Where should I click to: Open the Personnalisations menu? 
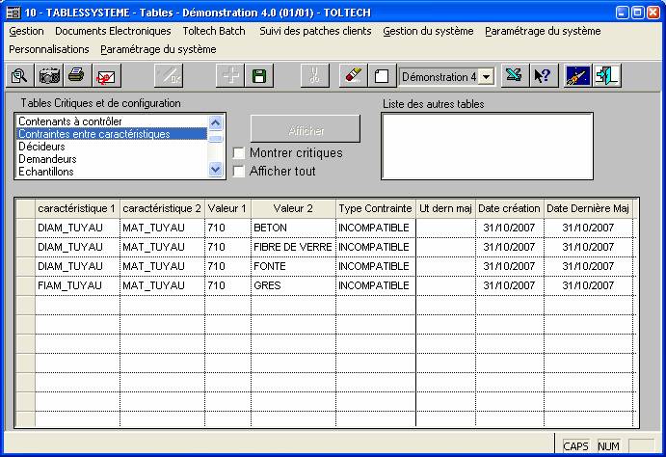(49, 49)
